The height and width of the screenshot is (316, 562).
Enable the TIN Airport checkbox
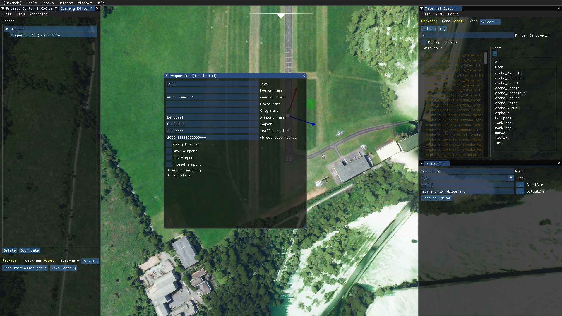click(169, 158)
